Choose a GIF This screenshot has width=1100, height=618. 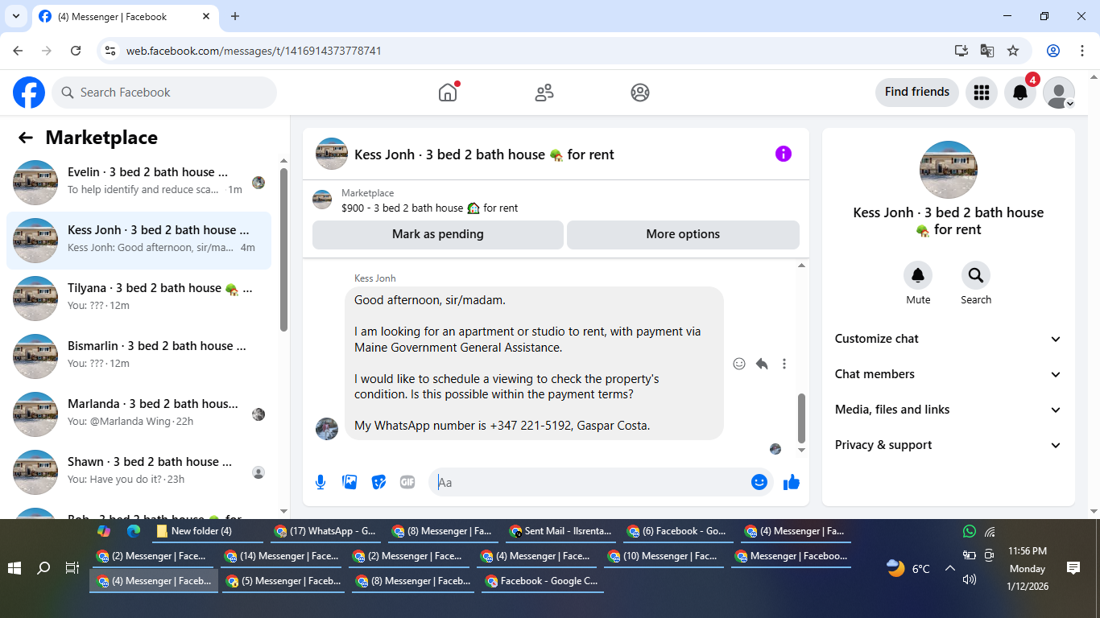(407, 482)
